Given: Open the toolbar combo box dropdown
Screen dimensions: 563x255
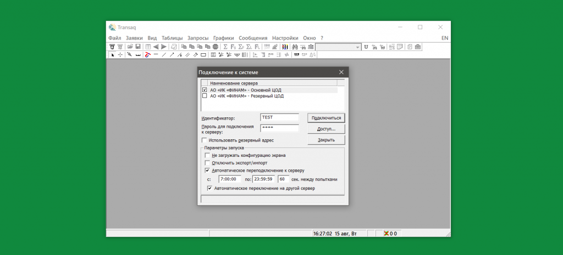Looking at the screenshot, I should [x=357, y=47].
